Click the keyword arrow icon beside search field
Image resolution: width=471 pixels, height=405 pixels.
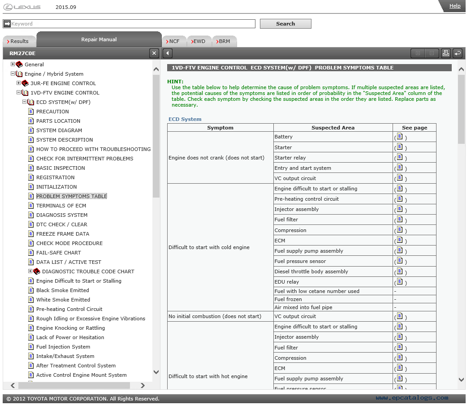click(x=7, y=24)
